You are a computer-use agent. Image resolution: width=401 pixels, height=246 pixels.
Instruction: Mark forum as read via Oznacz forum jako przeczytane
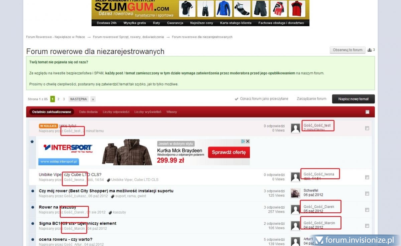pos(261,99)
